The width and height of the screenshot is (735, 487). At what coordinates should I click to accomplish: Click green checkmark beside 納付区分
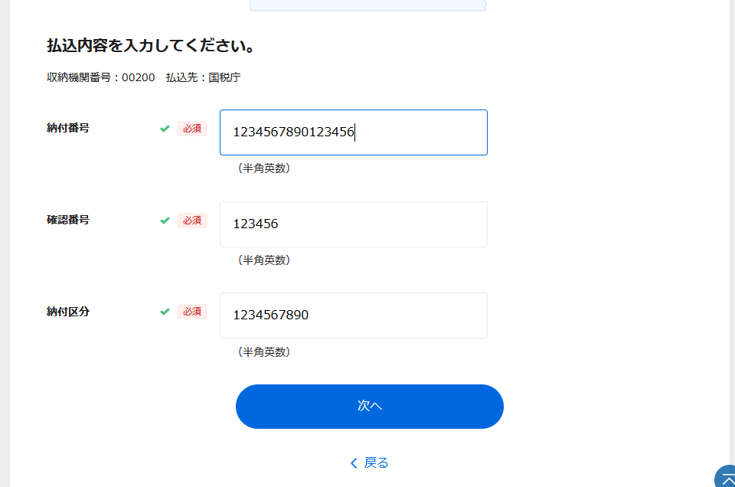tap(165, 312)
